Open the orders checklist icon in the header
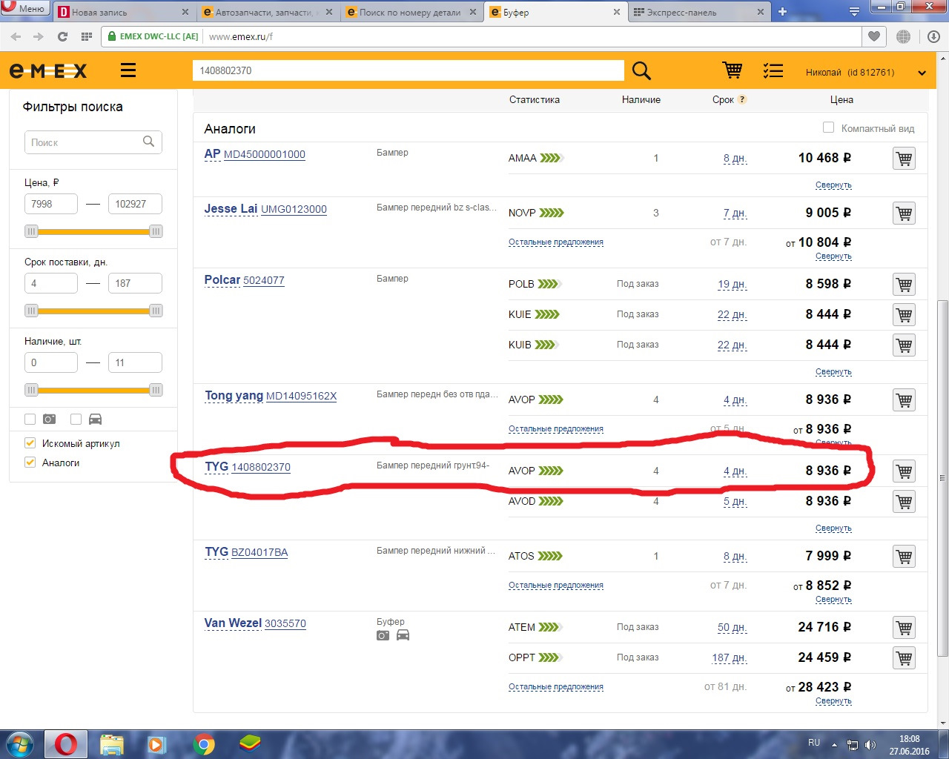Screen dimensions: 949x759 (773, 70)
